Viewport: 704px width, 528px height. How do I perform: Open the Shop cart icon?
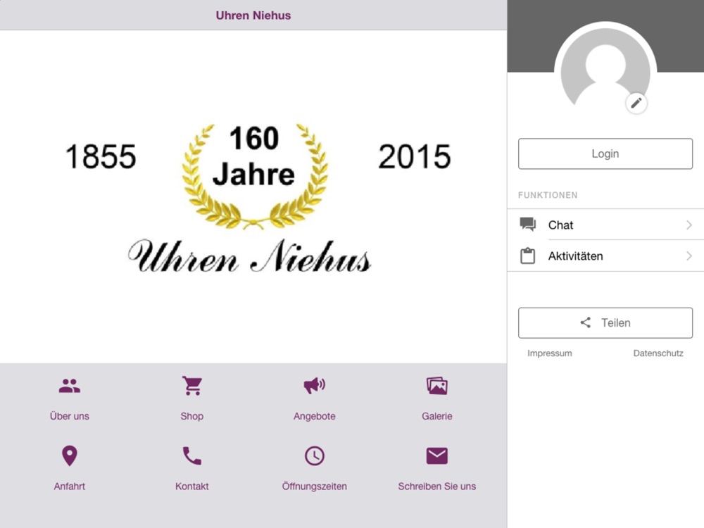click(192, 386)
